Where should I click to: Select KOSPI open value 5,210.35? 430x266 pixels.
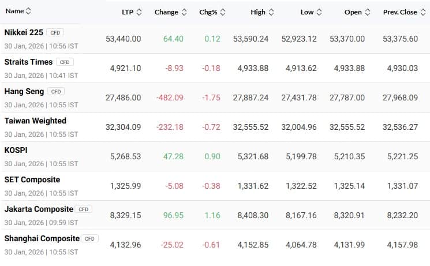(x=349, y=156)
